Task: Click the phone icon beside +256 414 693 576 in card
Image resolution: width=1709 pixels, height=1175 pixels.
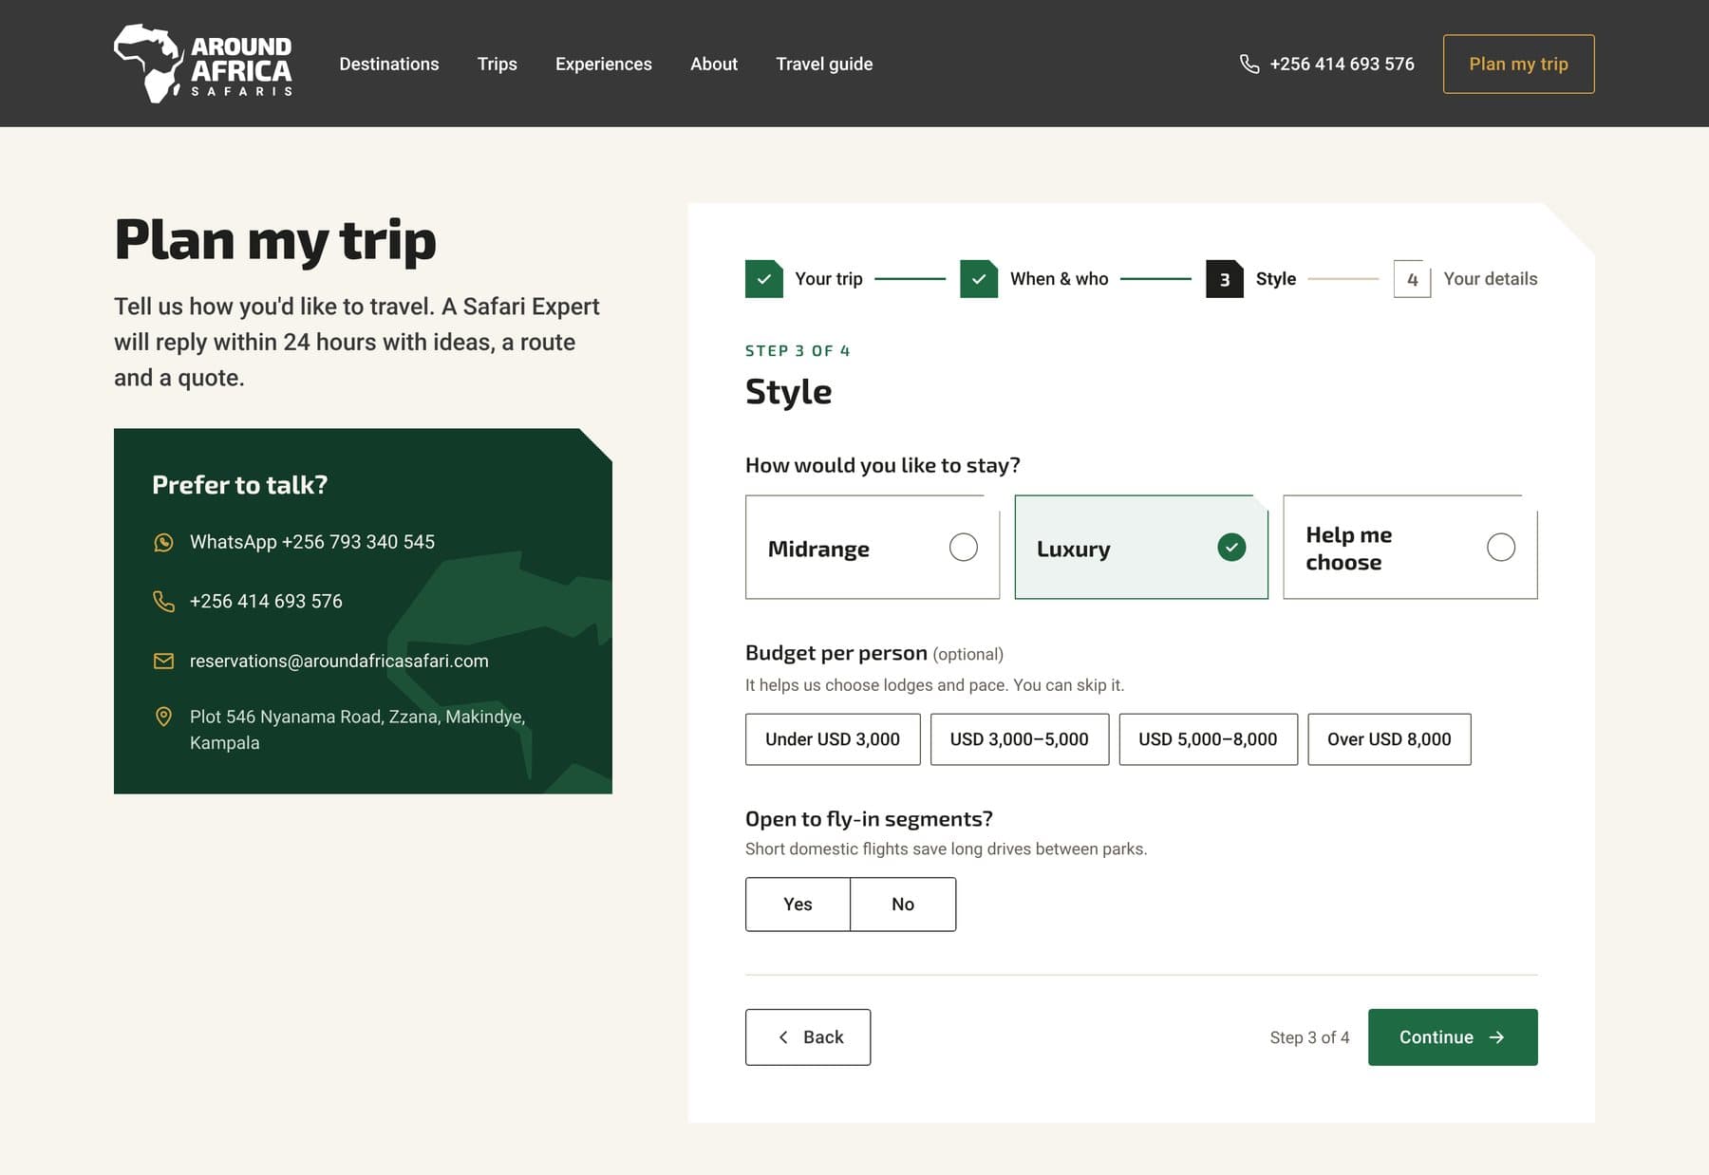Action: [163, 601]
